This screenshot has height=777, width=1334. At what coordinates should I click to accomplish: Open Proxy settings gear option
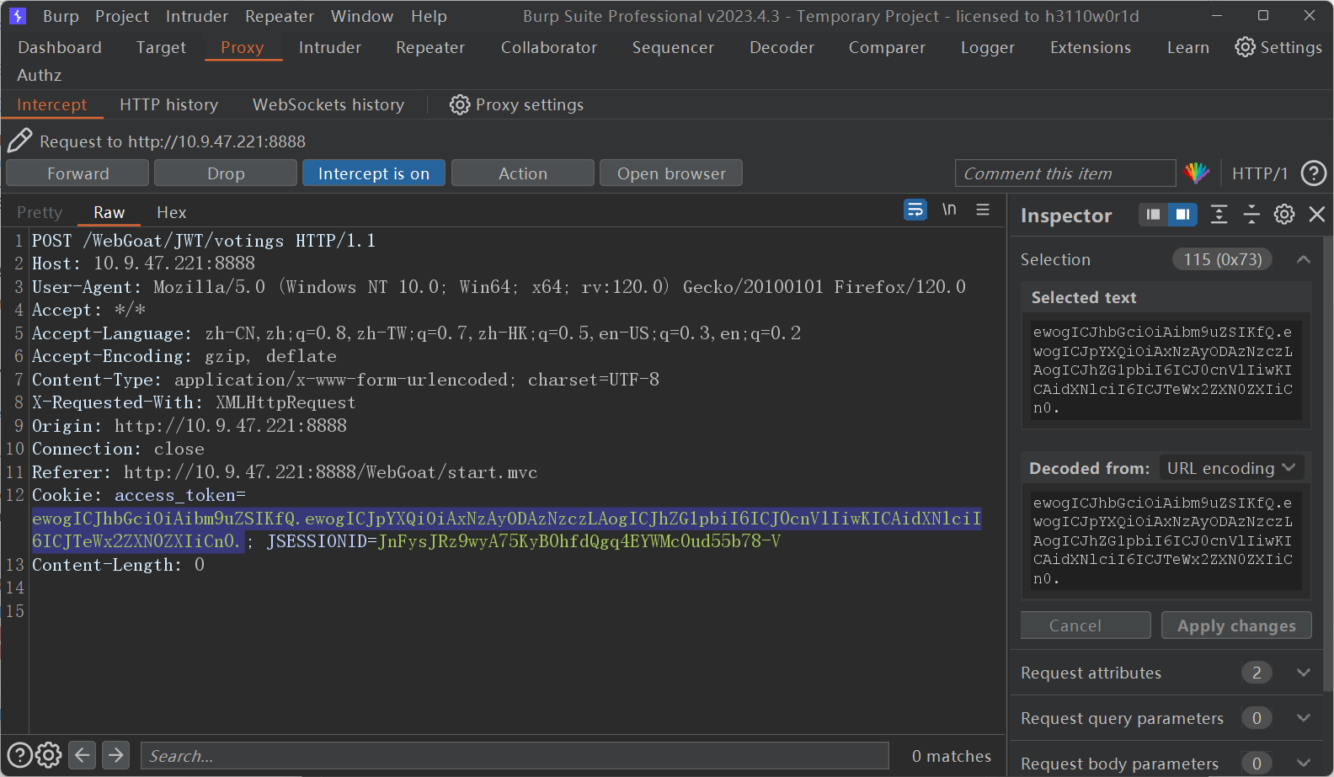(516, 104)
